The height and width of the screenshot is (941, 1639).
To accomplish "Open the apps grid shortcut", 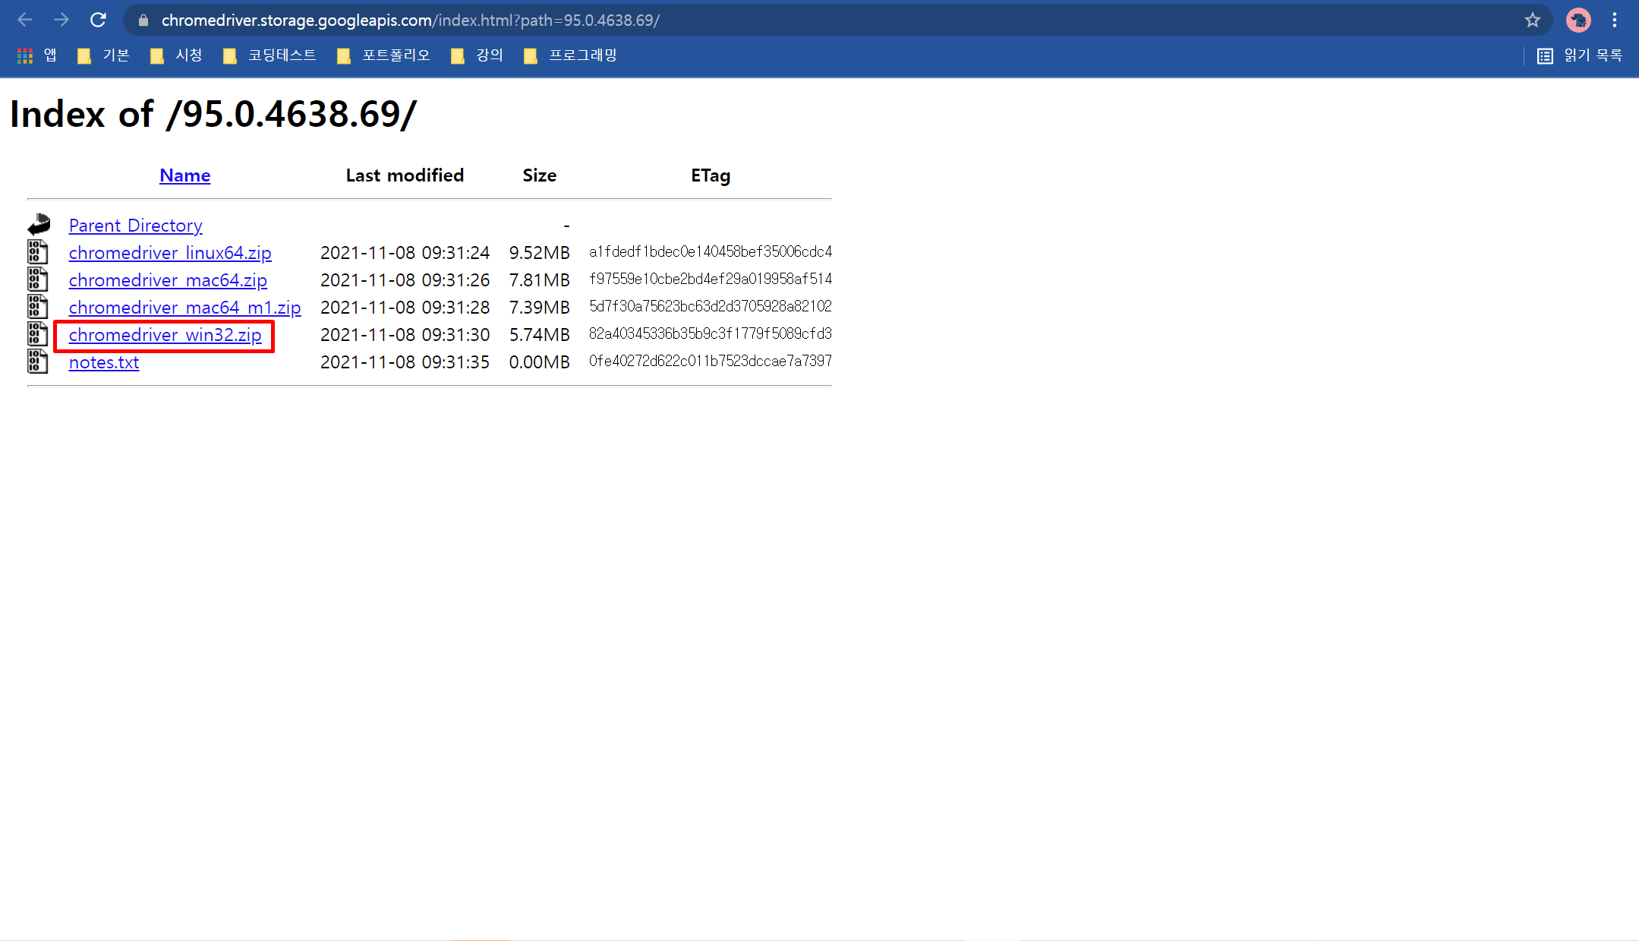I will (x=25, y=55).
